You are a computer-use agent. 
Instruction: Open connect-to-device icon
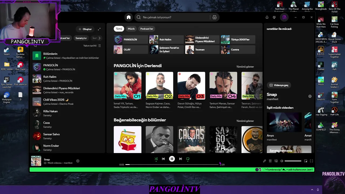pos(276,161)
